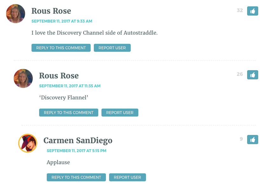The width and height of the screenshot is (263, 187).
Task: Open the 11:35 AM comment timestamp link
Action: 70,86
